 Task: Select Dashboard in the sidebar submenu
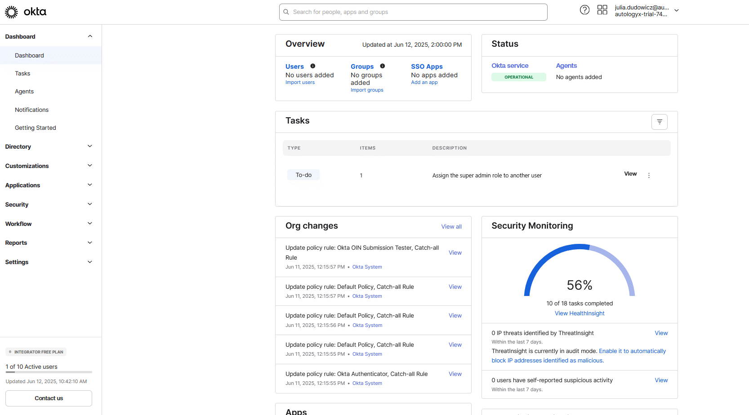click(51, 55)
